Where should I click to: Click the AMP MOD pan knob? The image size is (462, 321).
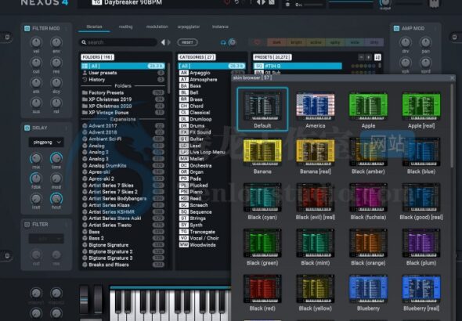coord(425,42)
